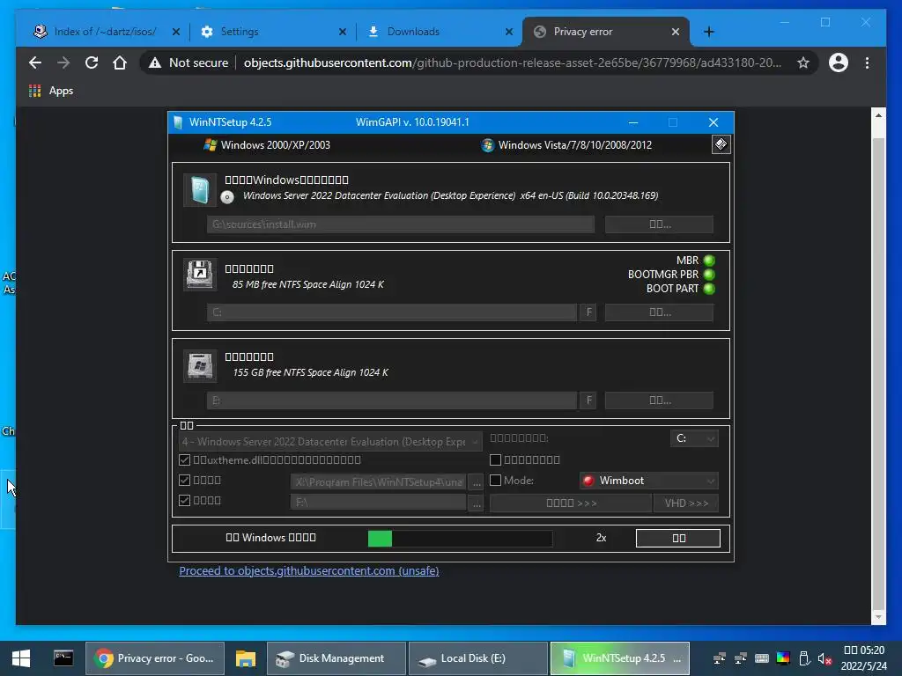
Task: Open Chrome home page button
Action: coord(120,62)
